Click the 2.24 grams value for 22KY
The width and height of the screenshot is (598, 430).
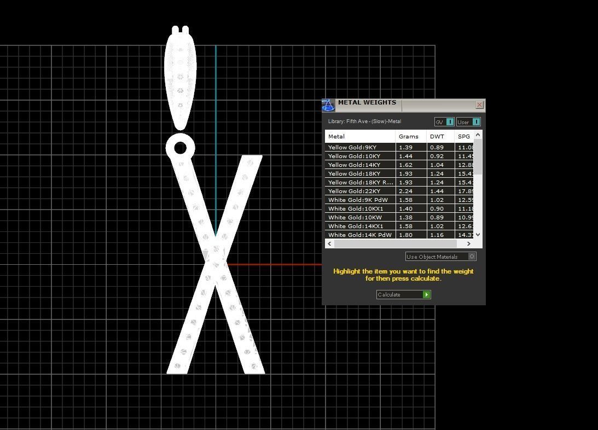406,191
